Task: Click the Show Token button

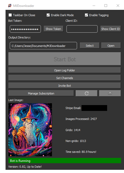Action: point(54,29)
